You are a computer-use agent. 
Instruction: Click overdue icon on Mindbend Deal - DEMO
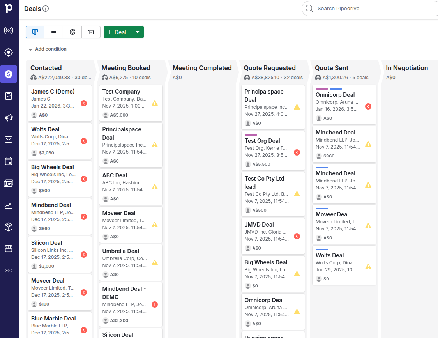point(155,304)
